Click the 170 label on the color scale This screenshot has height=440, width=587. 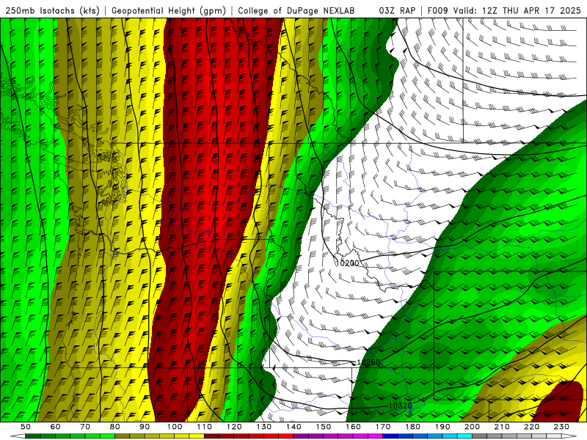click(383, 427)
